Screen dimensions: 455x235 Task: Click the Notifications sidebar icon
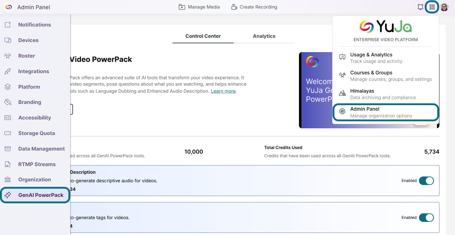tap(8, 25)
